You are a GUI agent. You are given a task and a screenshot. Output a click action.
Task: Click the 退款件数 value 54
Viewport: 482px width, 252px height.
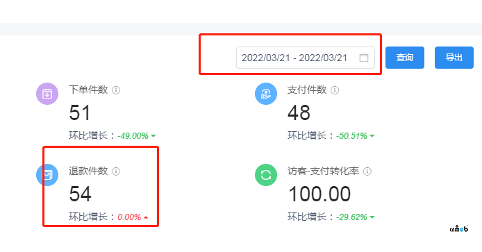tap(81, 194)
